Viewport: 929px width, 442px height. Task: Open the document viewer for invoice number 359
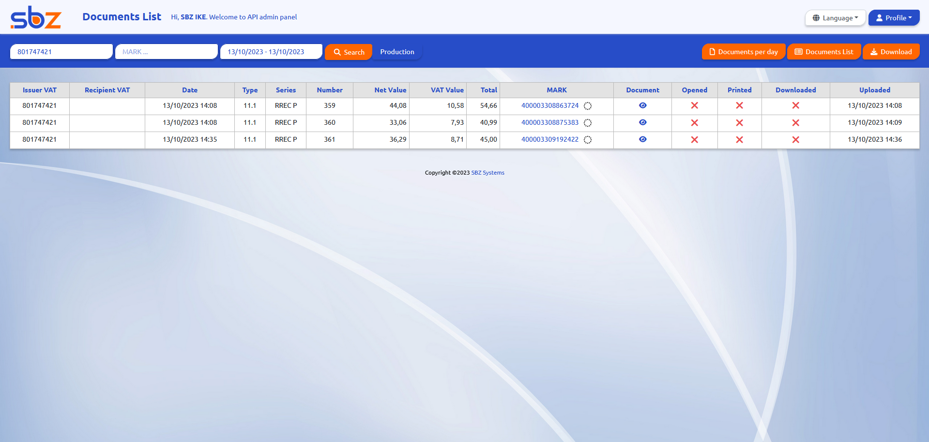pyautogui.click(x=642, y=105)
